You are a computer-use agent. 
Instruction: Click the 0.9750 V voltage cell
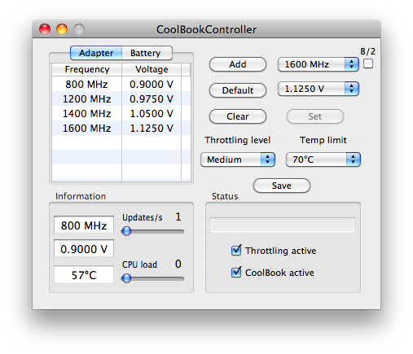tap(152, 98)
